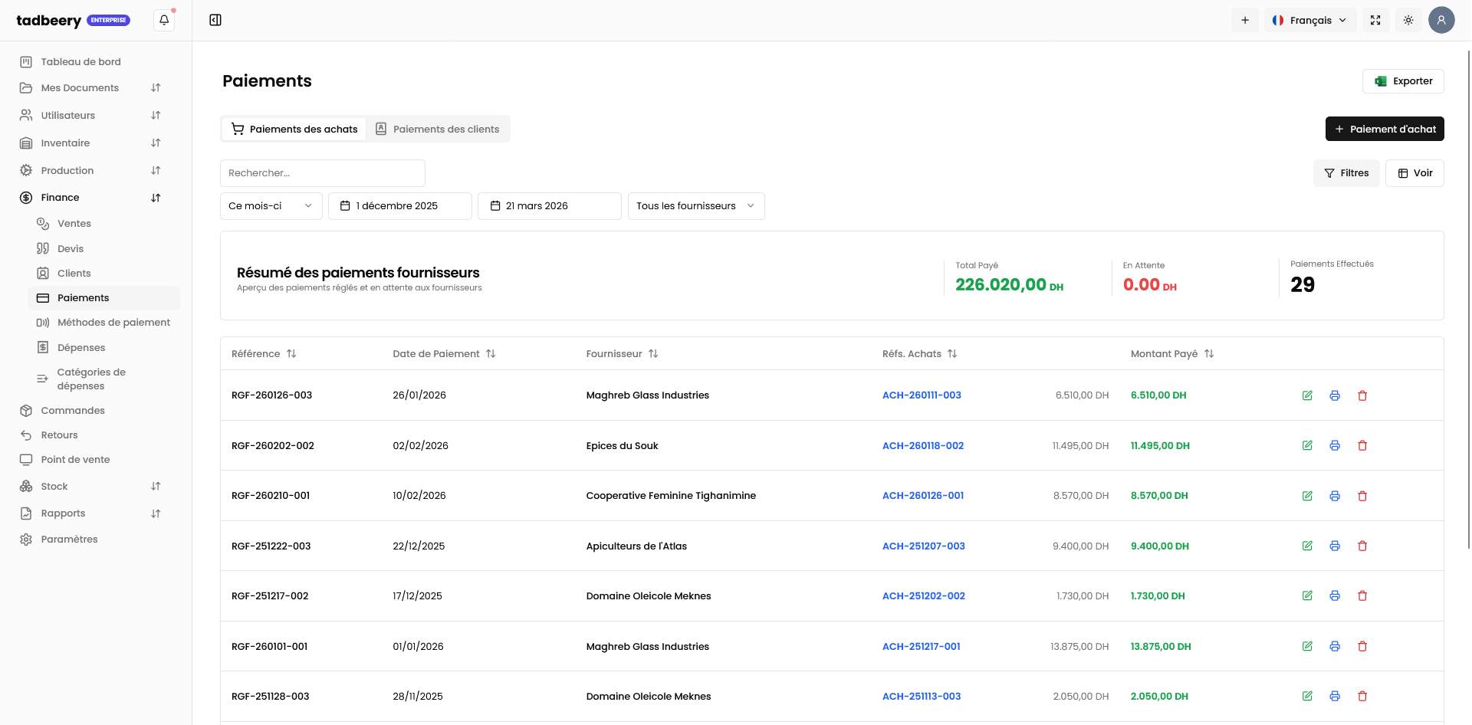Delete payment RGF-251217-002

(1362, 595)
